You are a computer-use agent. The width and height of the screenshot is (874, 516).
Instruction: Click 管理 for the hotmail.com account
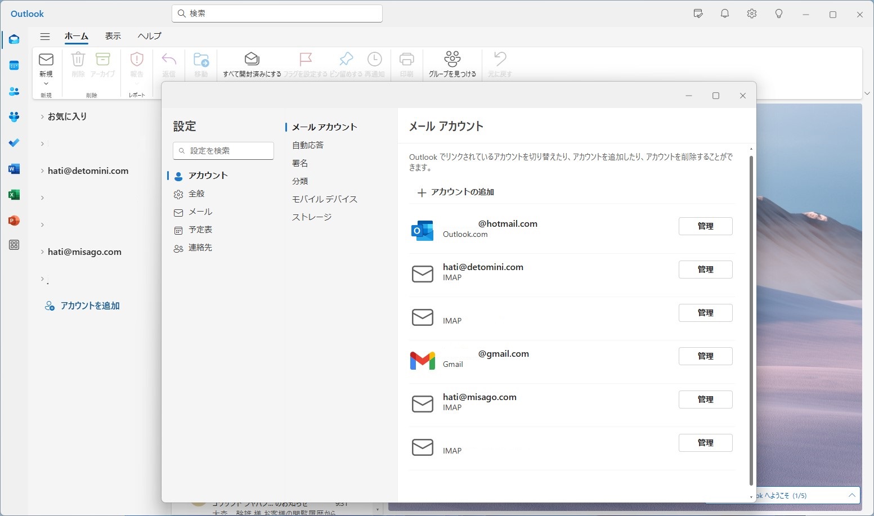point(706,226)
